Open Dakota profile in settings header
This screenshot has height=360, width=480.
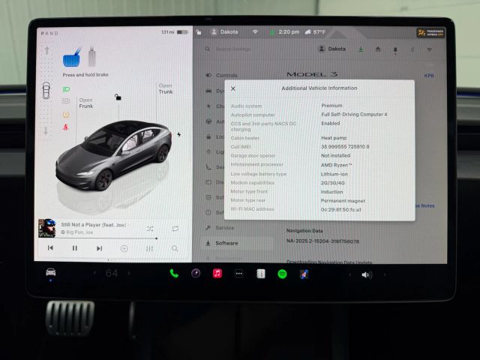tap(332, 49)
